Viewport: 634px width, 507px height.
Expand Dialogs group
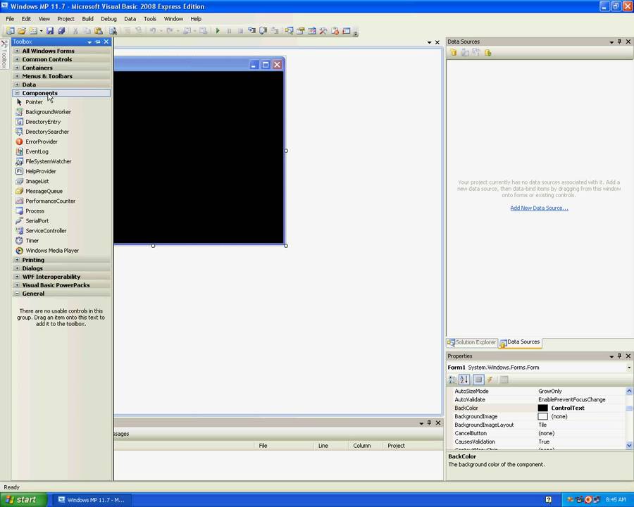click(x=17, y=268)
